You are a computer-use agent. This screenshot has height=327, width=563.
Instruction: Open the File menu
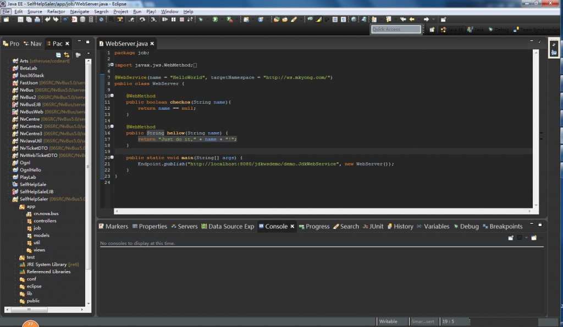click(6, 12)
